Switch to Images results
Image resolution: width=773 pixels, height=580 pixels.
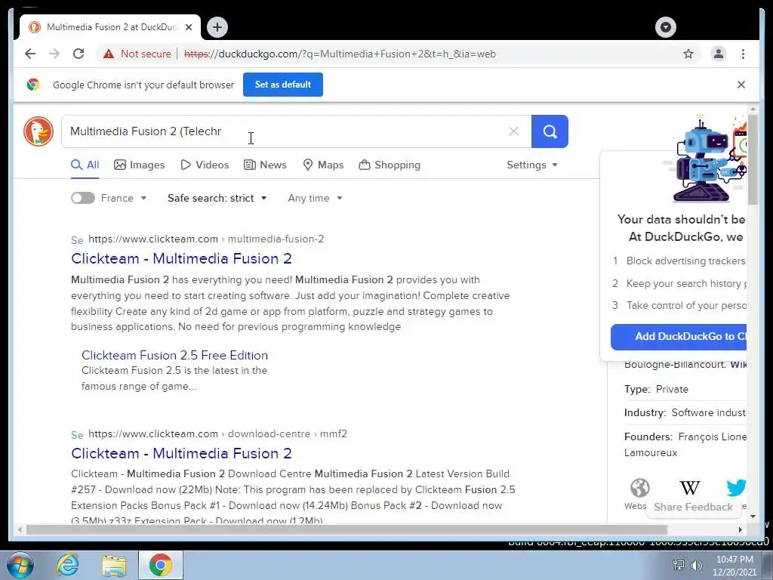click(x=140, y=165)
